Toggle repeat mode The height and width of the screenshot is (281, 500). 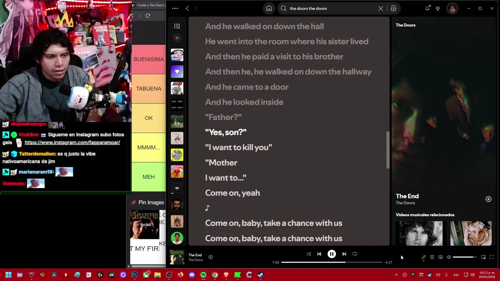pyautogui.click(x=355, y=254)
